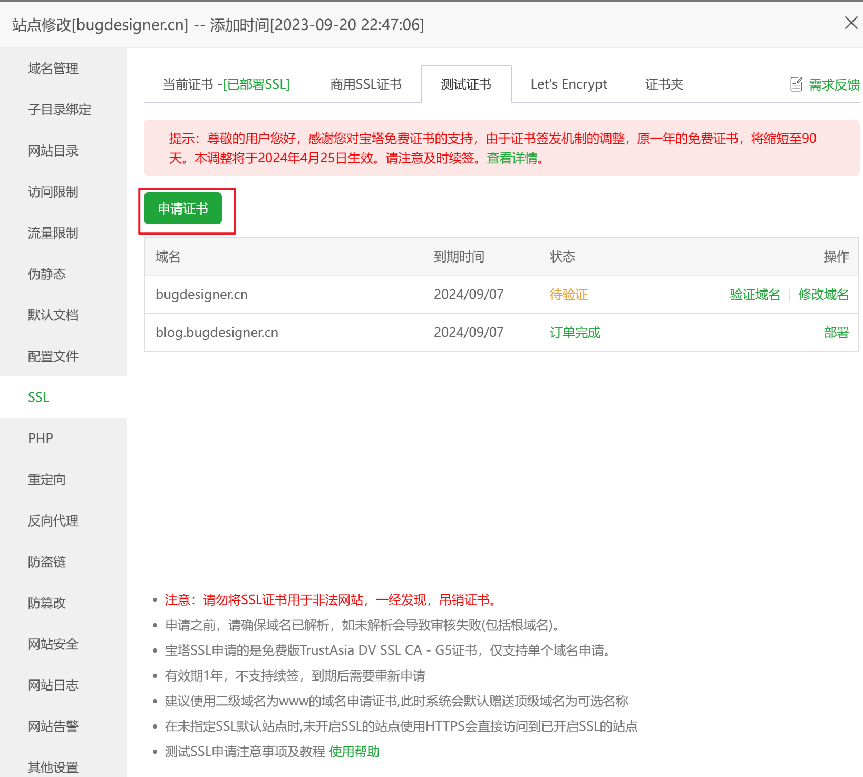Viewport: 863px width, 777px height.
Task: Open 配置文件 in the sidebar
Action: (63, 356)
